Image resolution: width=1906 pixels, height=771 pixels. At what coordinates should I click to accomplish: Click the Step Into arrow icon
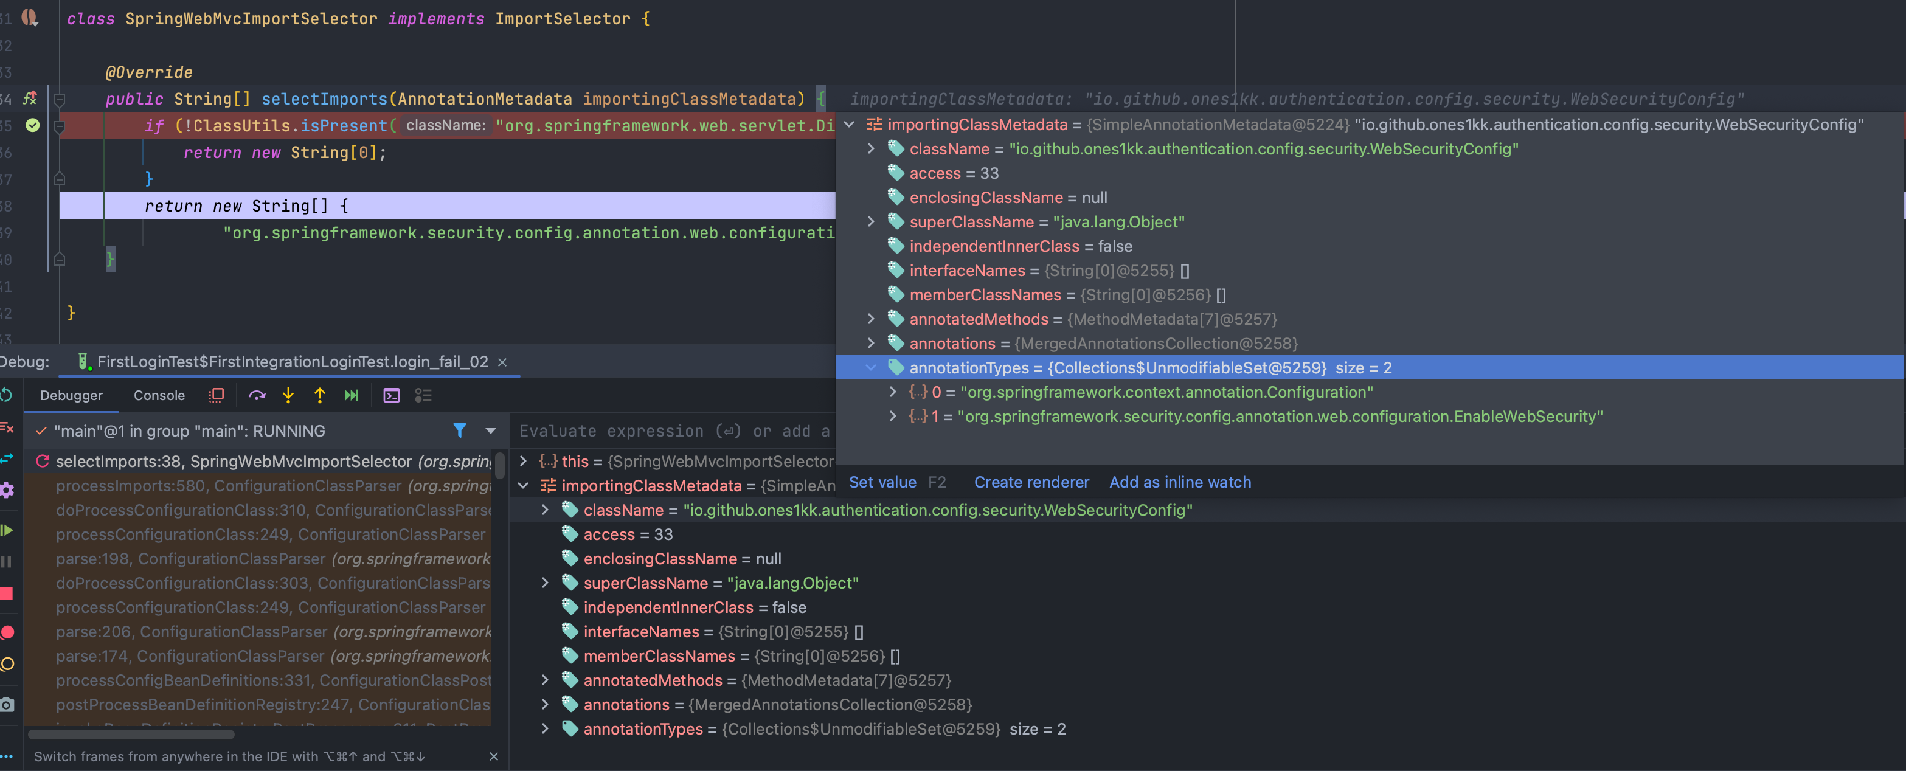click(x=288, y=396)
